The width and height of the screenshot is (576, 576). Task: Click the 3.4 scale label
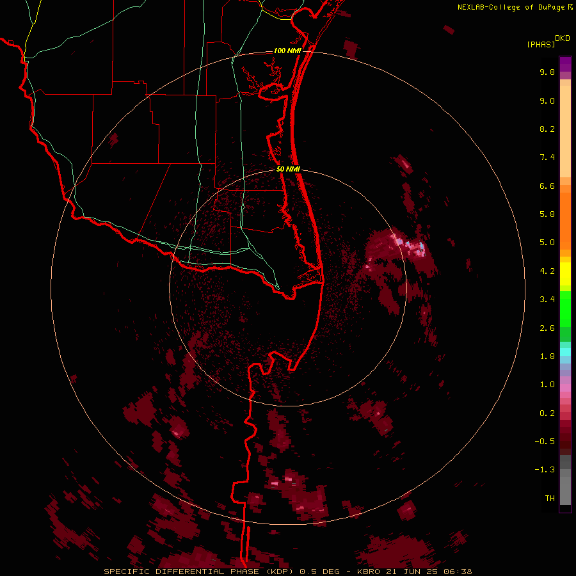pyautogui.click(x=547, y=300)
